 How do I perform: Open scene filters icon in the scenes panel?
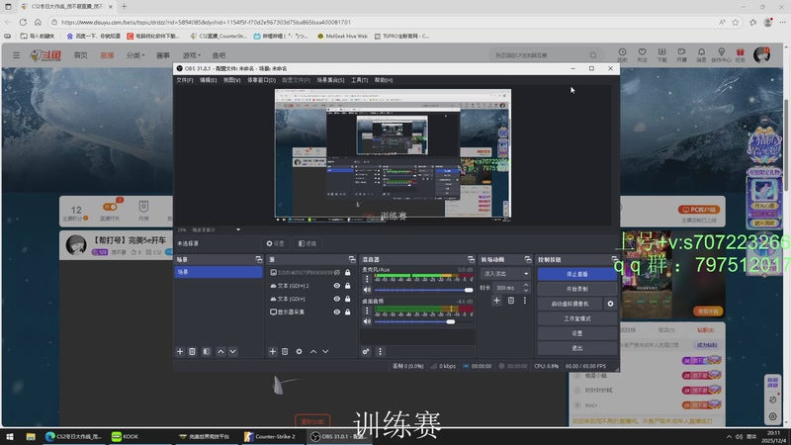click(207, 351)
